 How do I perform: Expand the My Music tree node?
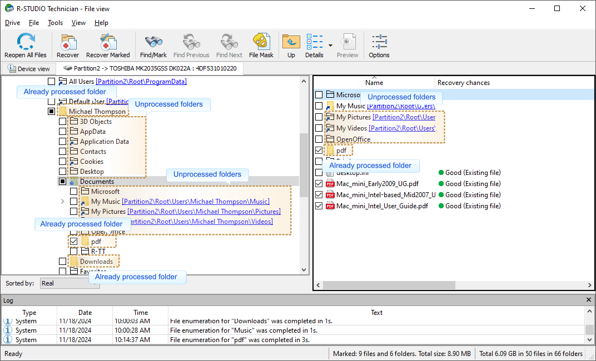pyautogui.click(x=63, y=202)
